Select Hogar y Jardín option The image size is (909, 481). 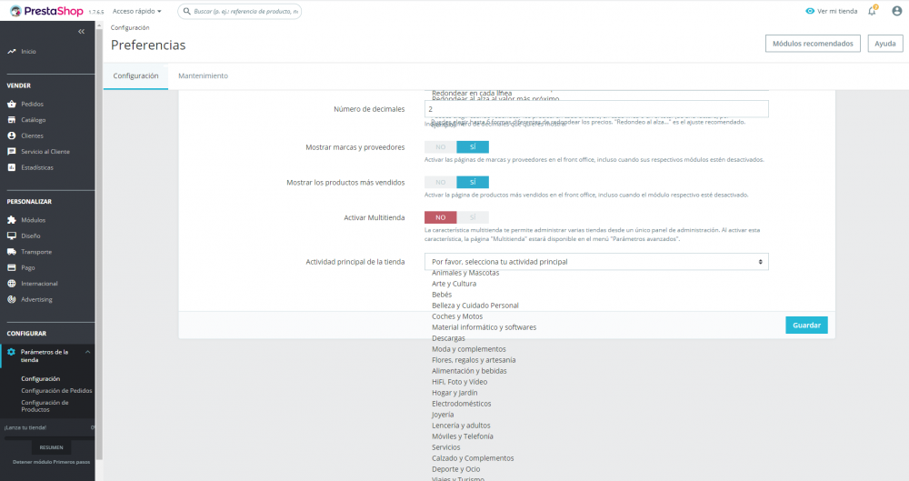(454, 393)
